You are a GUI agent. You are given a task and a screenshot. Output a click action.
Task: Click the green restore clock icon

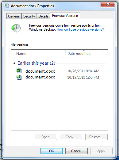[16, 28]
